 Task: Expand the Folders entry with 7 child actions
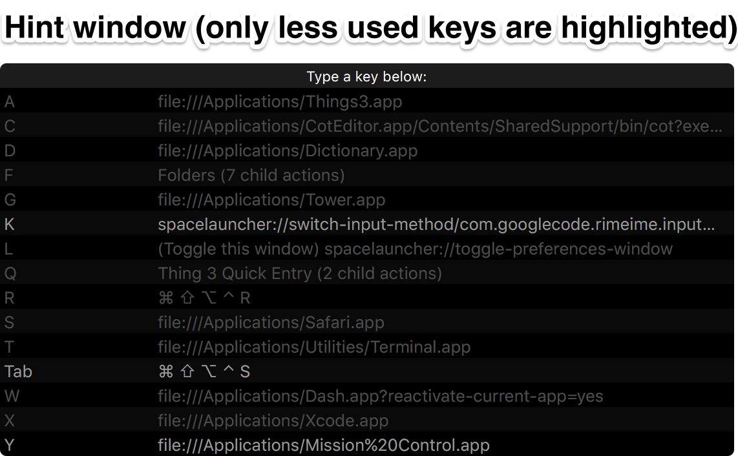[x=252, y=175]
